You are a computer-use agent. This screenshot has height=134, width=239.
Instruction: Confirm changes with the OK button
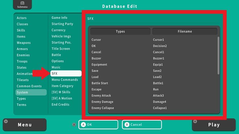[x=98, y=125]
